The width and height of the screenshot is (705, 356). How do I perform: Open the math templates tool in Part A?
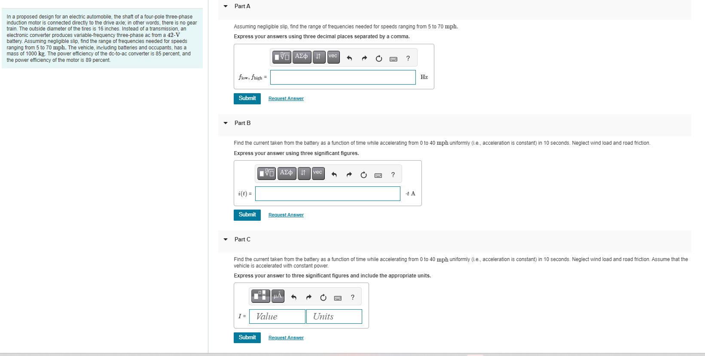click(282, 57)
